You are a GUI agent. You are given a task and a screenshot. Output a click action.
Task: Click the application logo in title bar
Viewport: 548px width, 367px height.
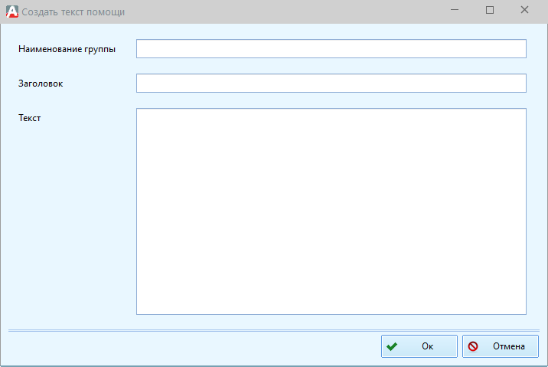point(12,11)
